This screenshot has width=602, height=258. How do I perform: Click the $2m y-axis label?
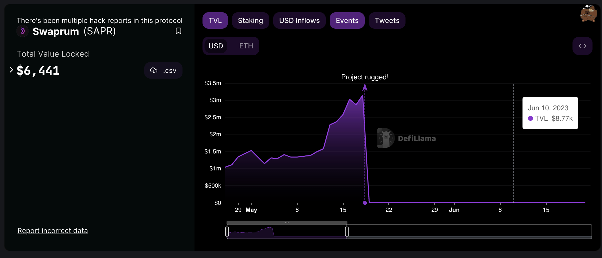(x=215, y=134)
